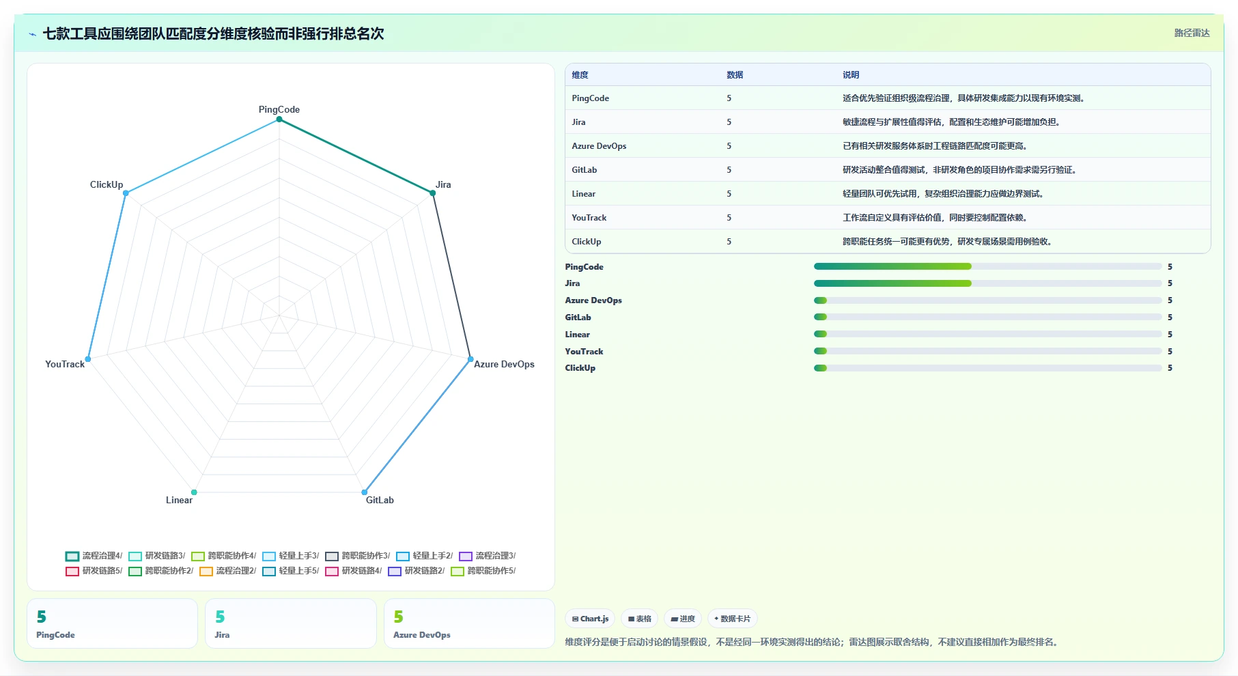Click the page title 七款工具应围绕团队匹配度
The height and width of the screenshot is (676, 1238).
click(213, 33)
